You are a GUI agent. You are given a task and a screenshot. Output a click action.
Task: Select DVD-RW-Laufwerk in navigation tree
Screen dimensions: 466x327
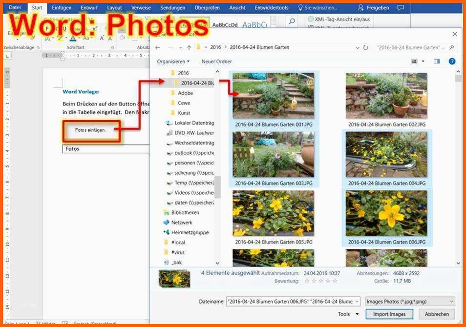pyautogui.click(x=190, y=133)
